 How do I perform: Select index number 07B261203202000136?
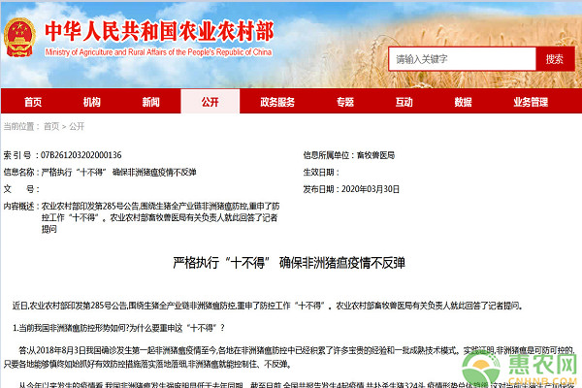[81, 155]
